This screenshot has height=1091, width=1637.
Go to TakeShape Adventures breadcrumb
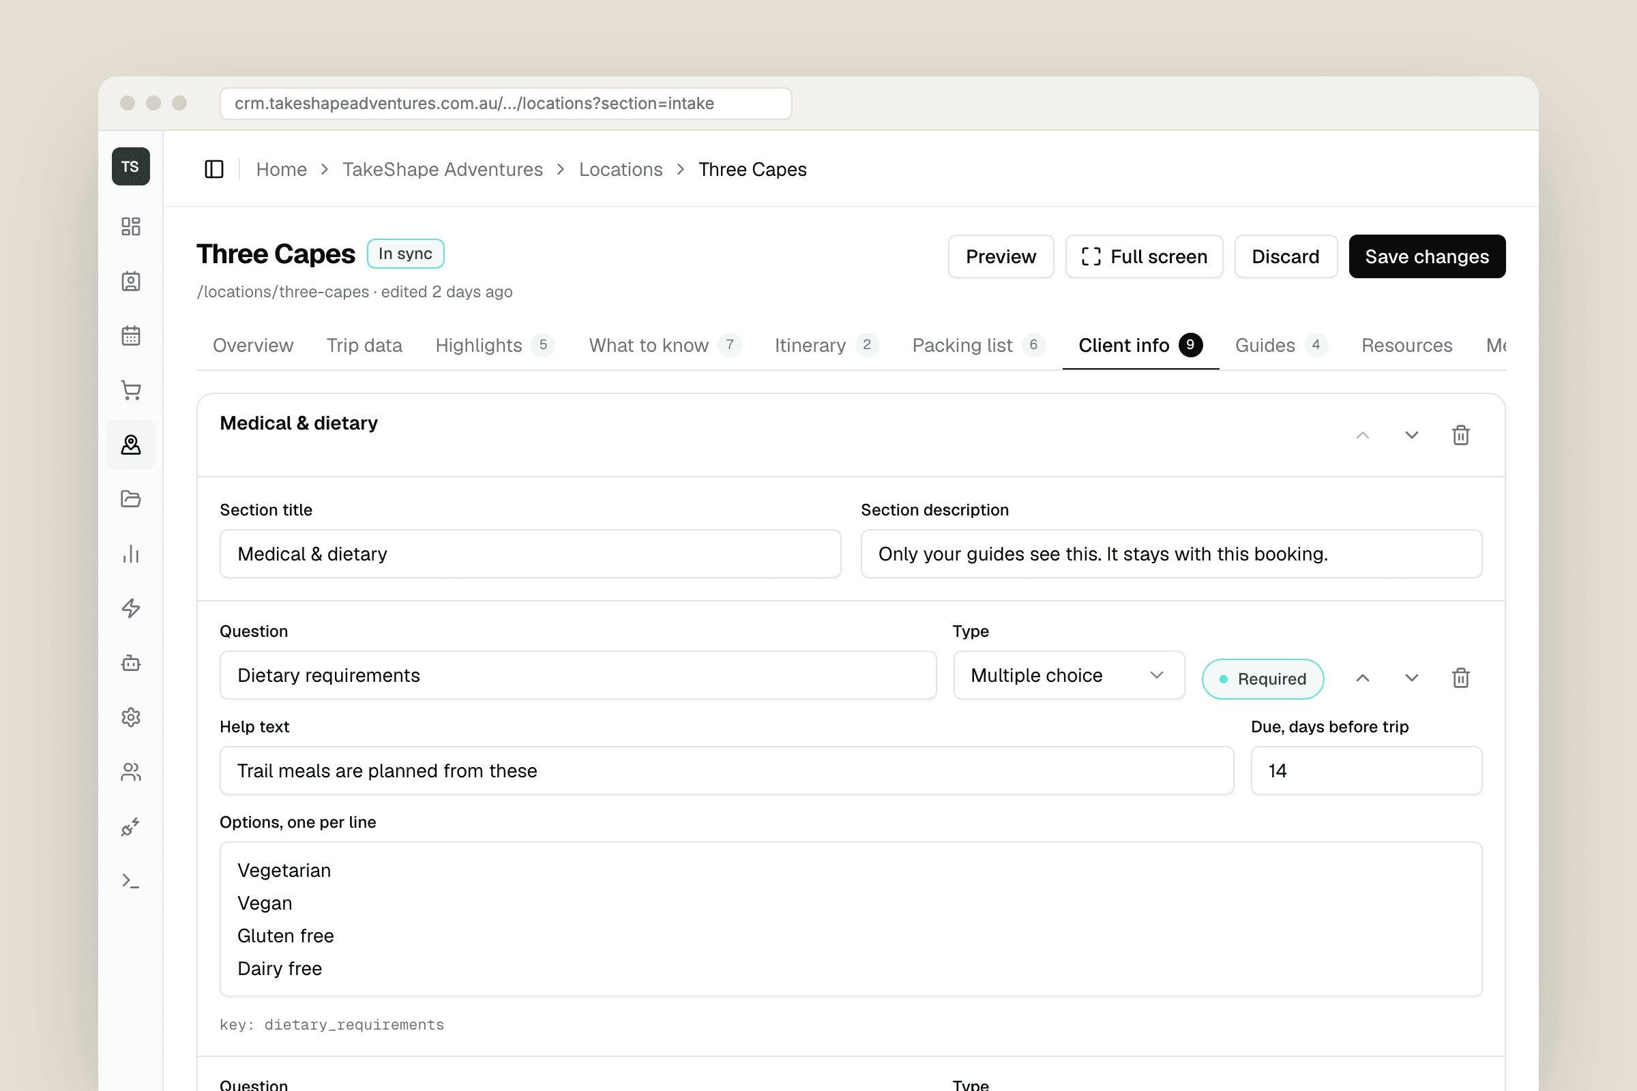[x=443, y=169]
